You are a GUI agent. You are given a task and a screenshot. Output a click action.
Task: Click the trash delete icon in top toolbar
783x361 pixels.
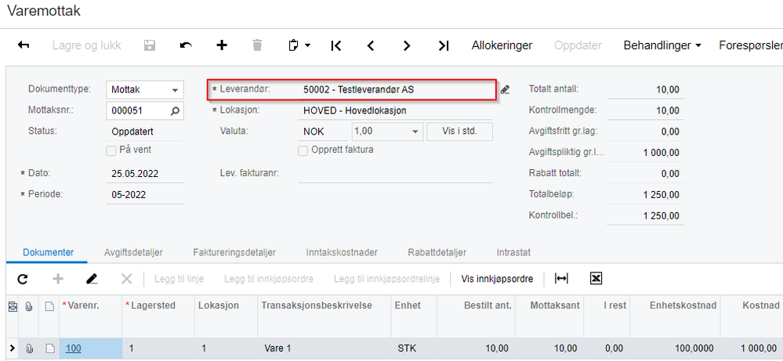click(x=257, y=45)
